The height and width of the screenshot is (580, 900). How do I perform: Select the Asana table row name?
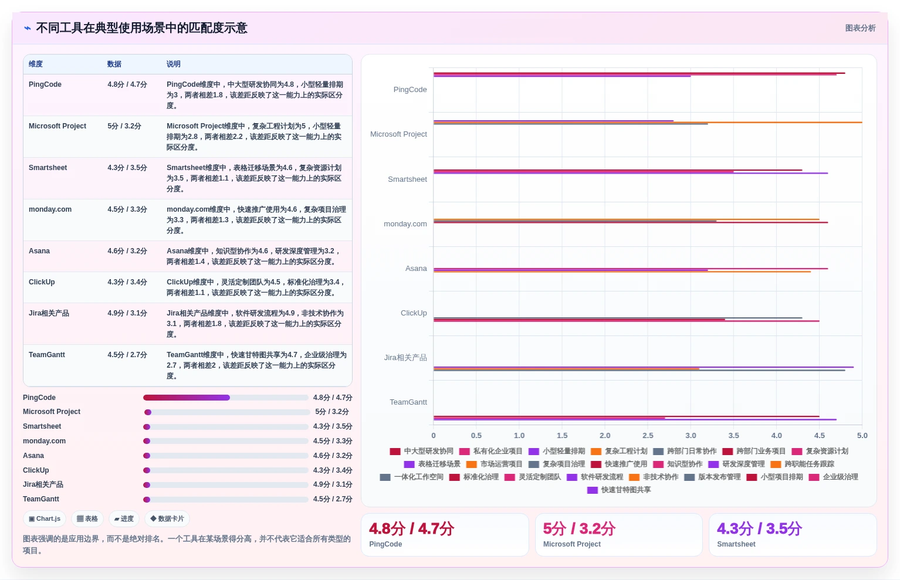click(39, 251)
